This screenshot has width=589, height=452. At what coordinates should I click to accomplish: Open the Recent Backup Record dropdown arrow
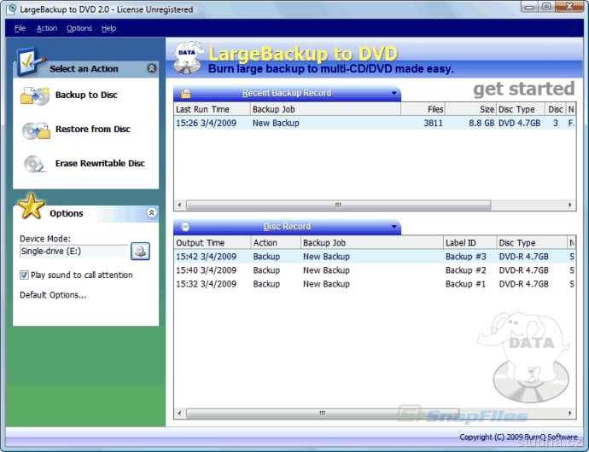click(394, 93)
